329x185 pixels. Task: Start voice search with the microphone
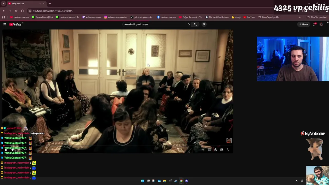click(x=204, y=24)
